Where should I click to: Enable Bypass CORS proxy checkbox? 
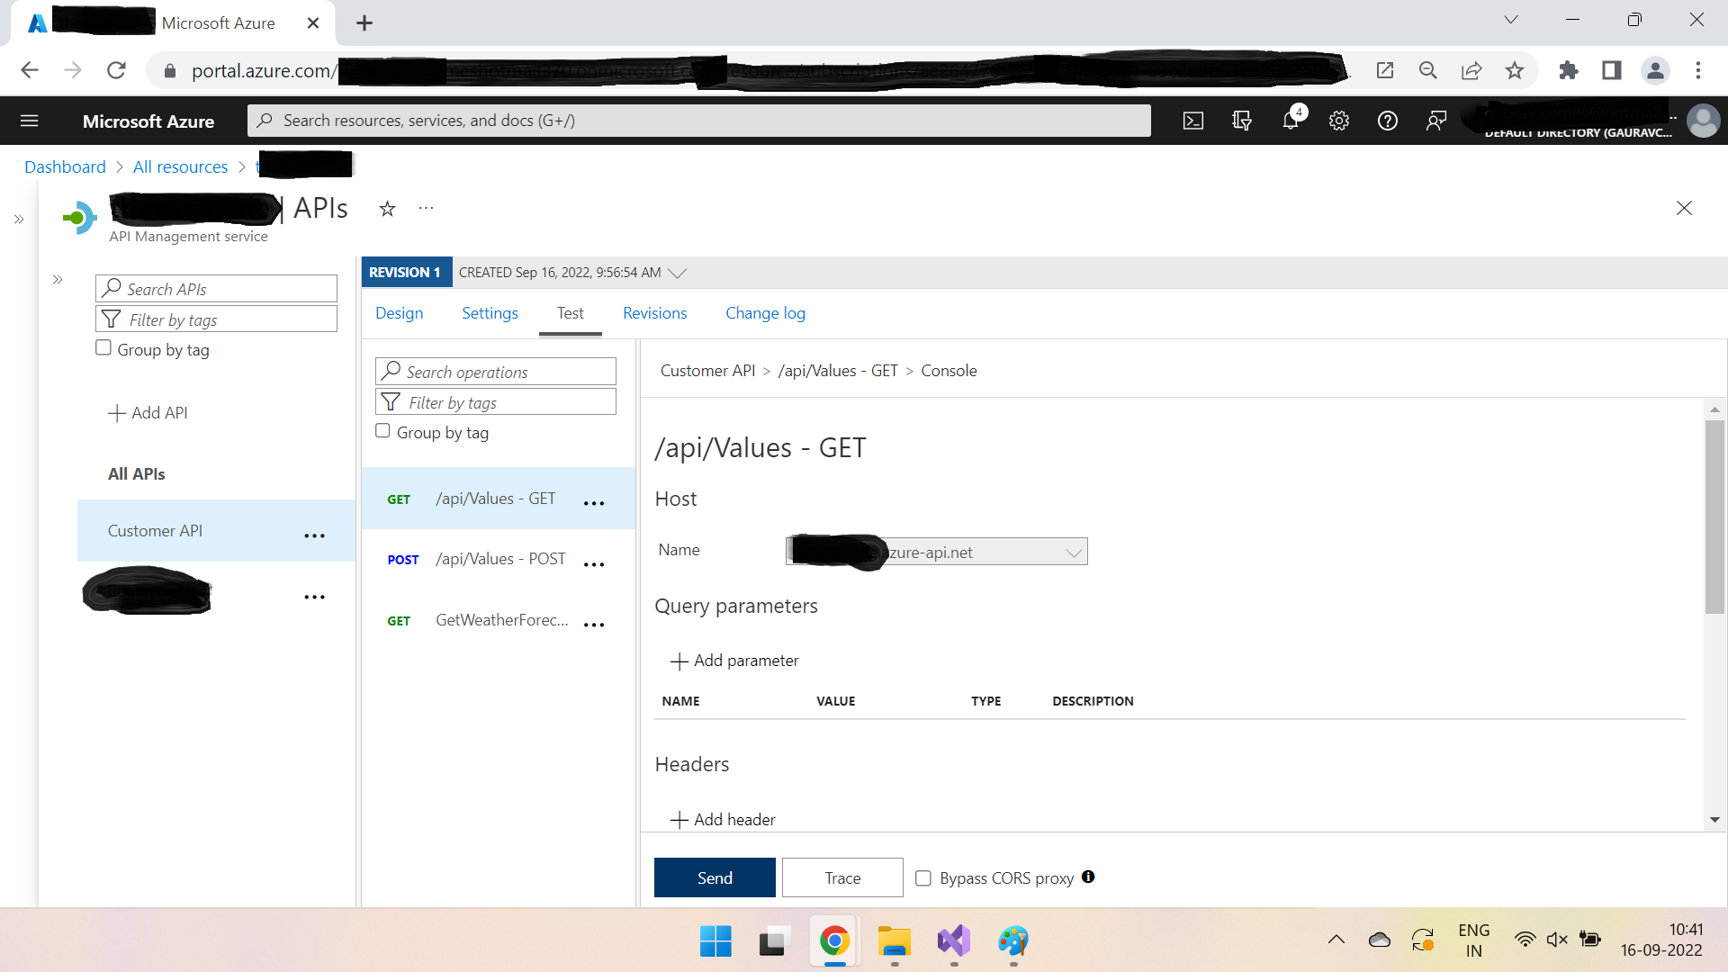coord(924,877)
